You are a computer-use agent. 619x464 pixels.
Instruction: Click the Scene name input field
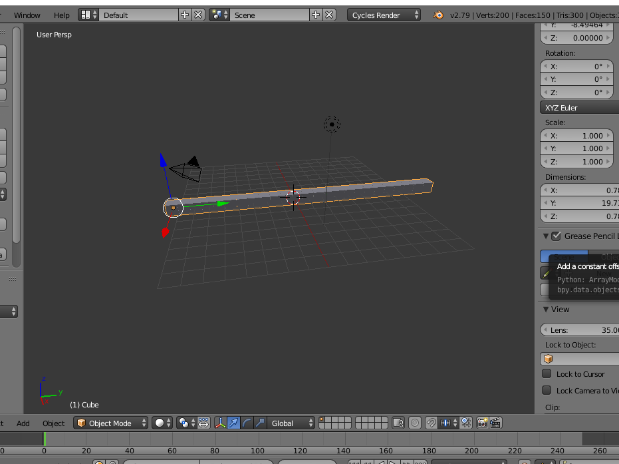tap(269, 13)
